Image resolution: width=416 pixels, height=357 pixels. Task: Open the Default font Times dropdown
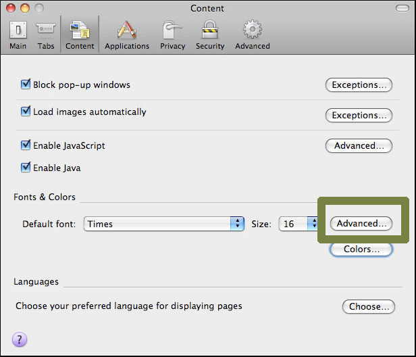164,224
